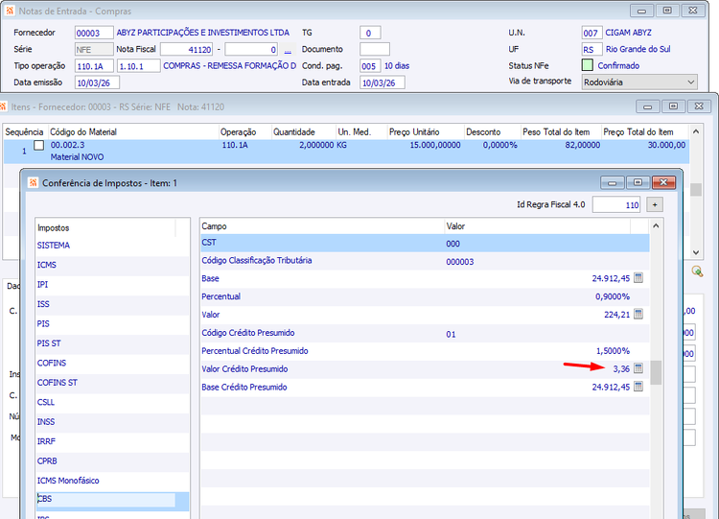
Task: Click the plus button beside Id Regra Fiscal
Action: coord(655,204)
